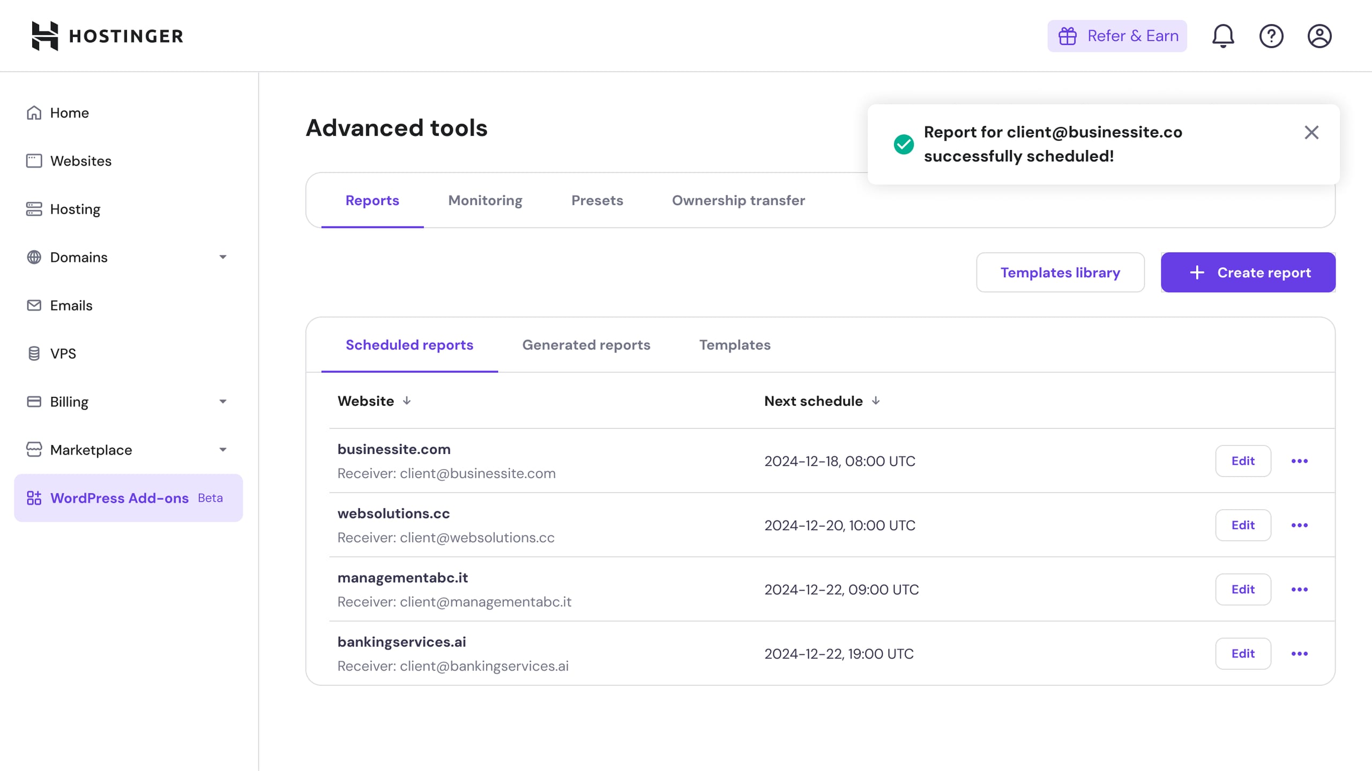Dismiss the report scheduled notification

[1311, 132]
